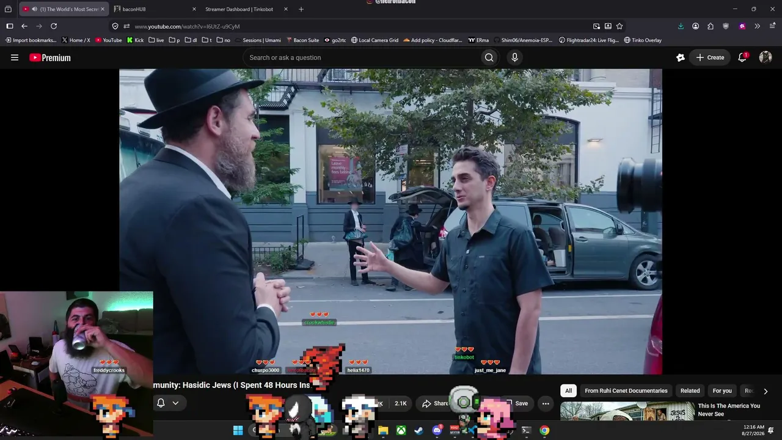Open the YouTube account avatar menu
The image size is (782, 440).
point(766,57)
